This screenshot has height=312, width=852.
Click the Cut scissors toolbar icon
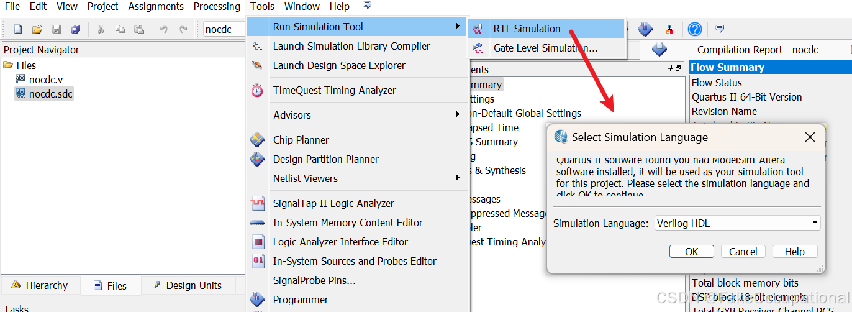point(101,29)
